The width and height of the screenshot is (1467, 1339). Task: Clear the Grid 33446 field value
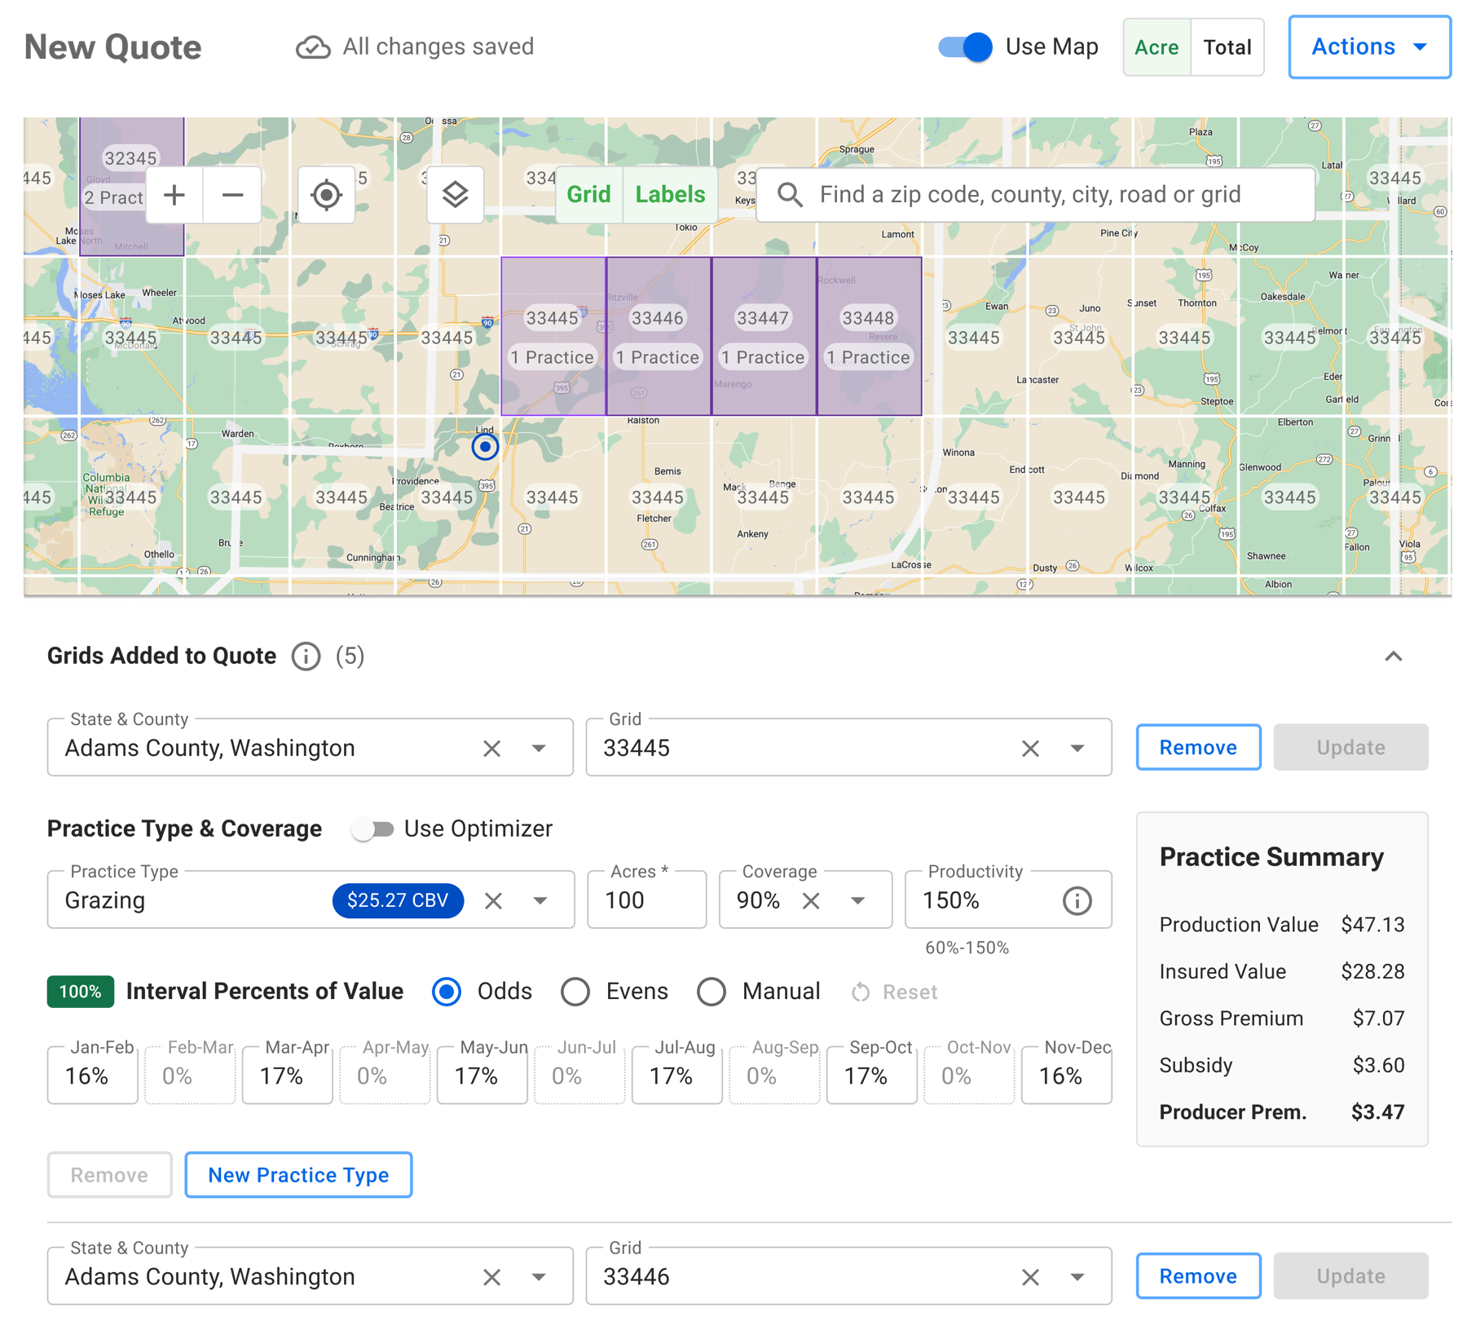click(1030, 1277)
